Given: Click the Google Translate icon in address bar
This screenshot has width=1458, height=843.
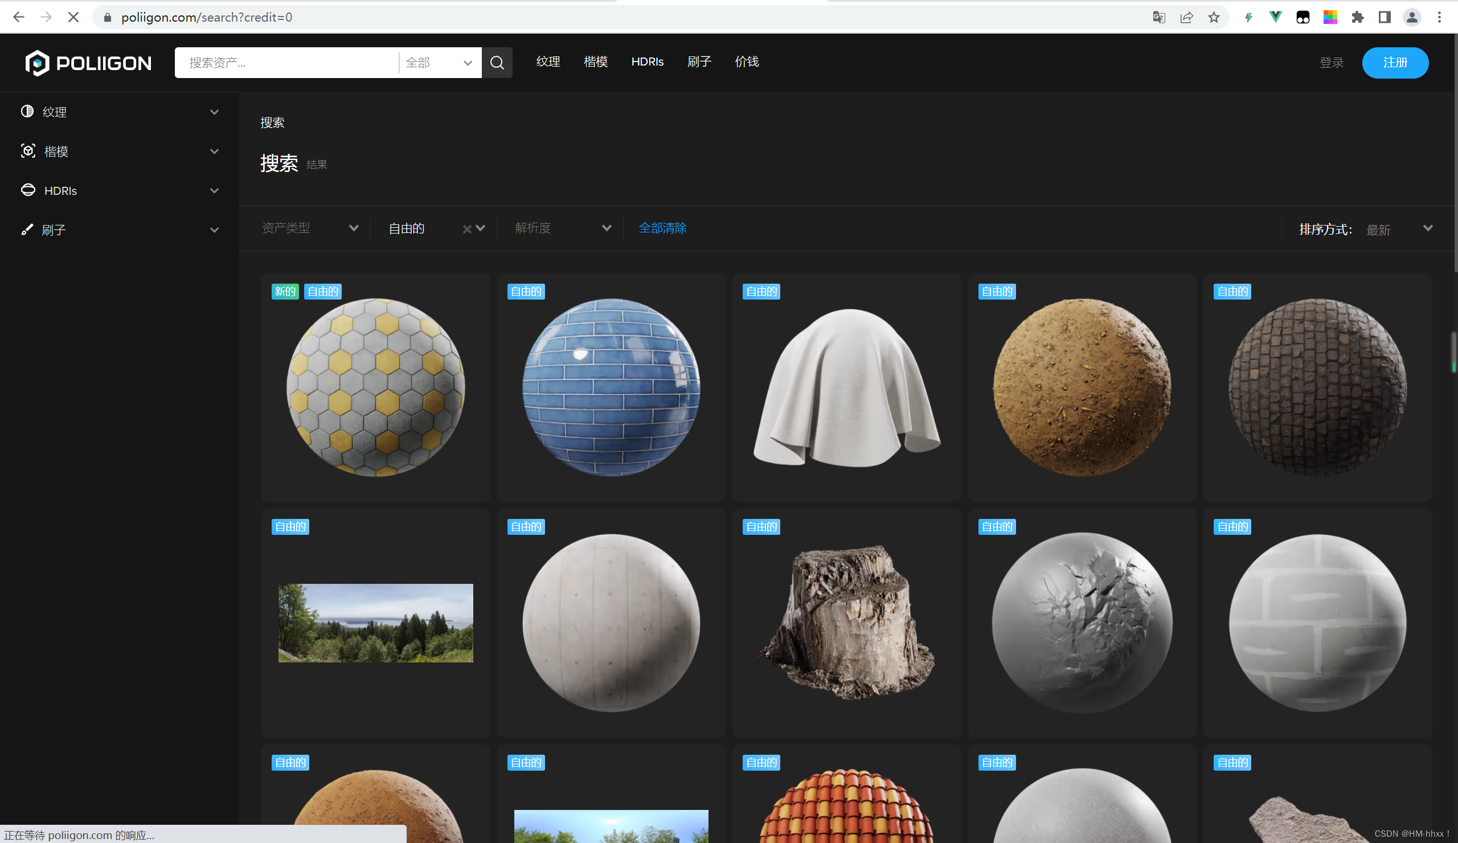Looking at the screenshot, I should (x=1159, y=17).
